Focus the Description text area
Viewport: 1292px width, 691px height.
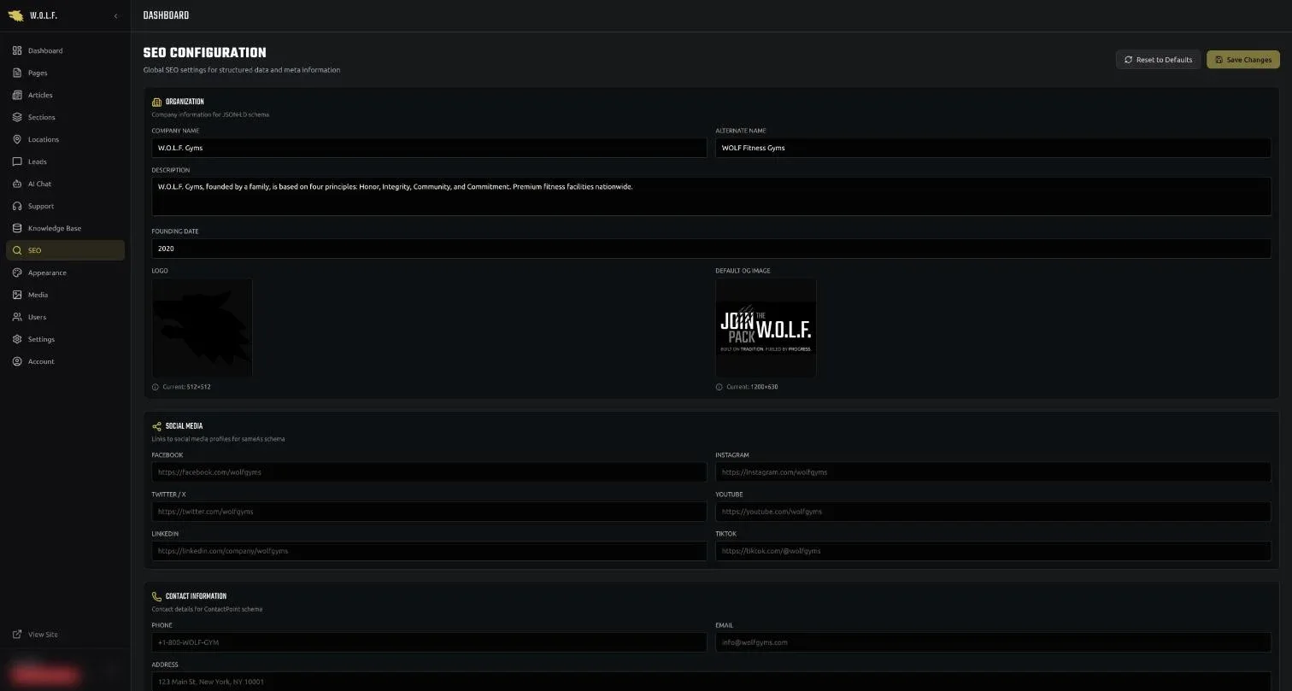(x=711, y=196)
